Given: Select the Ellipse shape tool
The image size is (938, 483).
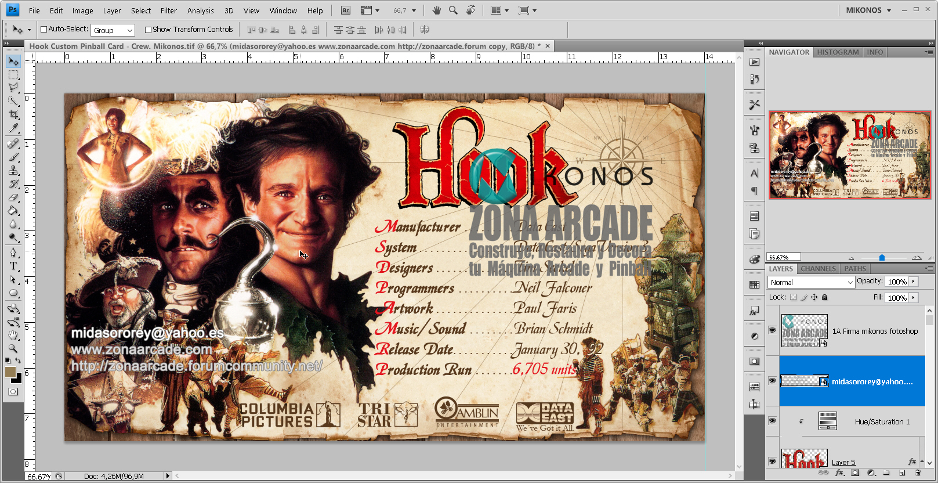Looking at the screenshot, I should tap(13, 293).
